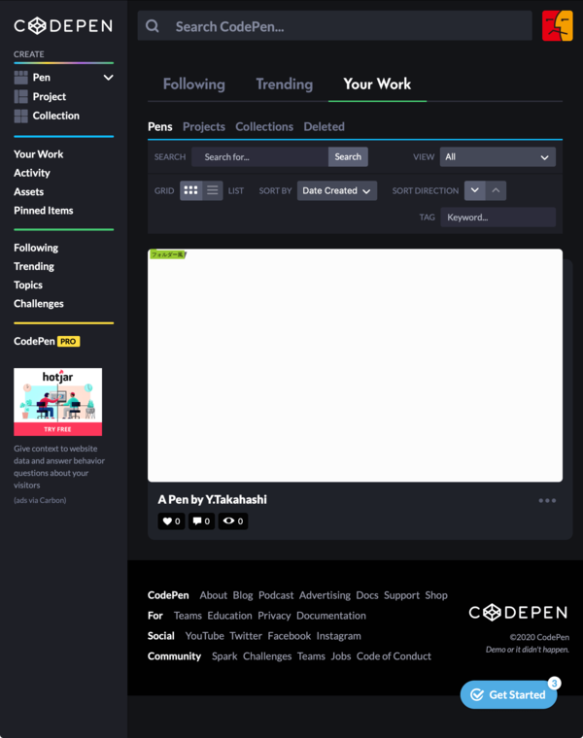Image resolution: width=583 pixels, height=738 pixels.
Task: Click 'ads via Carbon' text
Action: click(40, 500)
